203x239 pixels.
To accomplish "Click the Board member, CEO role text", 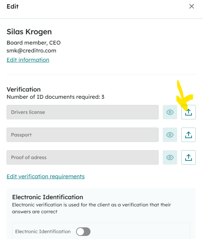I will [x=33, y=43].
